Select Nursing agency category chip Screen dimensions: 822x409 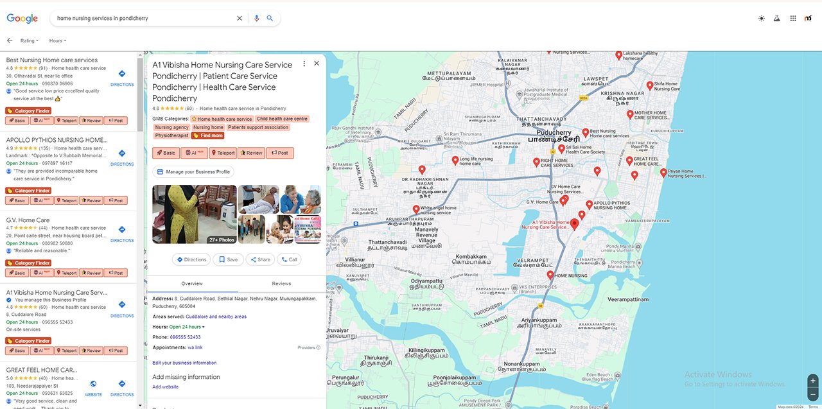point(172,128)
